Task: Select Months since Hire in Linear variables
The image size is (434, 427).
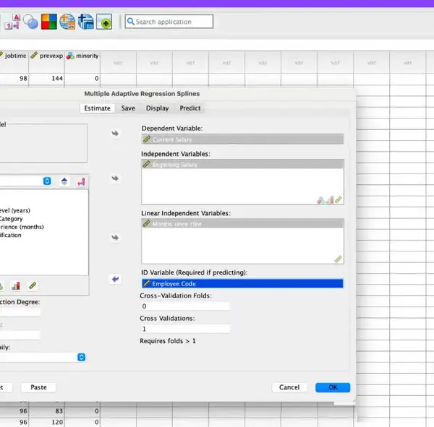Action: click(x=242, y=224)
